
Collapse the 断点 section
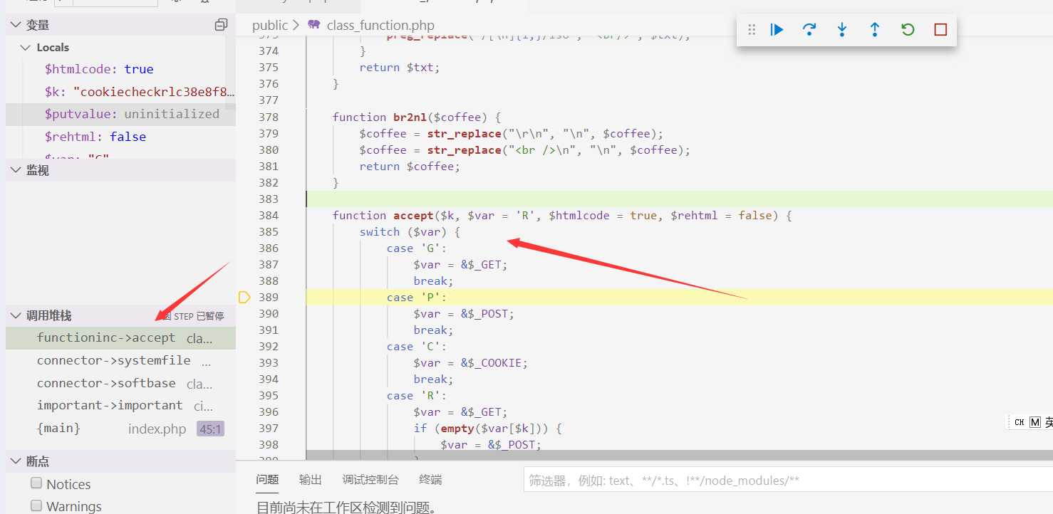[x=16, y=461]
